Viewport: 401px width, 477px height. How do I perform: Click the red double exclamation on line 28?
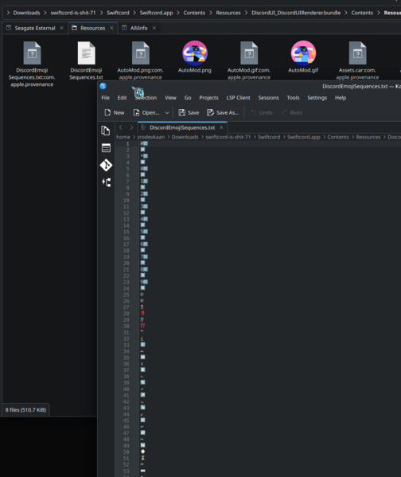click(142, 313)
